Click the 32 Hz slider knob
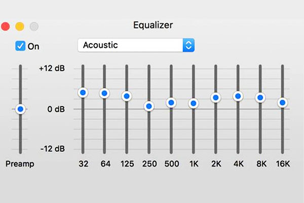 pos(83,93)
